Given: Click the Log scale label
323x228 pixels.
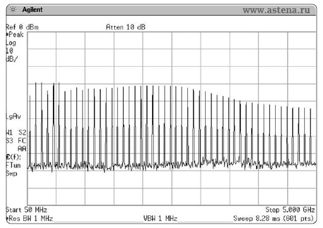Looking at the screenshot, I should pos(11,43).
